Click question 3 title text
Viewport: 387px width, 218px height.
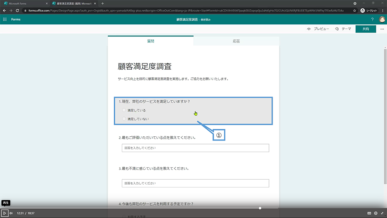click(154, 168)
